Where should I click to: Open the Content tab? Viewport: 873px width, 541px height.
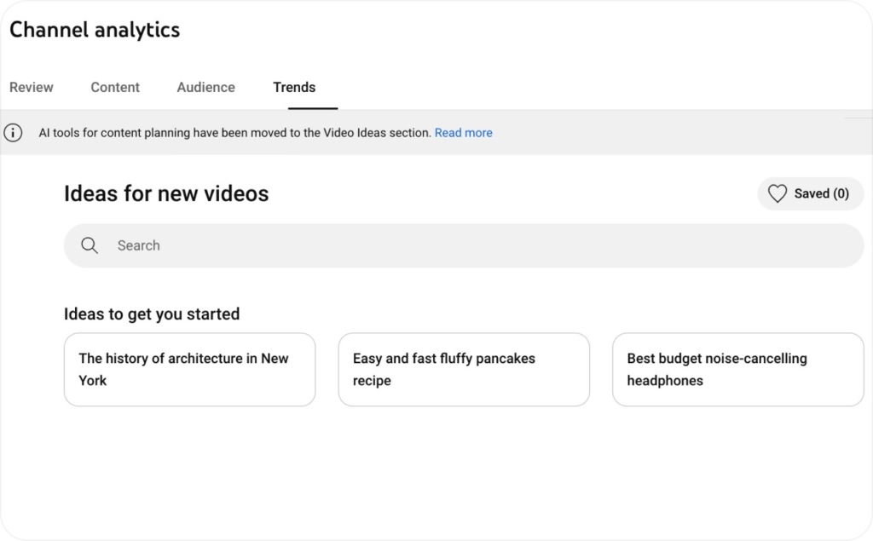point(115,87)
